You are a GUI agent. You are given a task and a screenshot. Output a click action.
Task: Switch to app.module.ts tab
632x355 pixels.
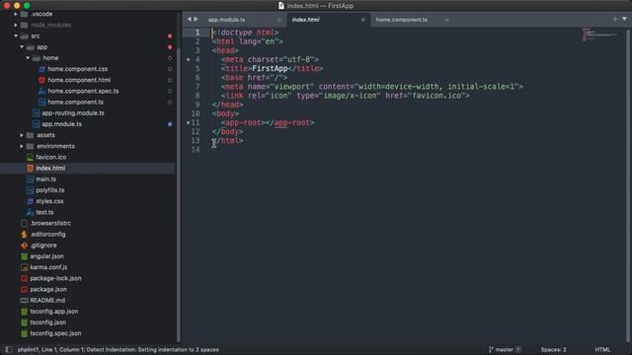tap(226, 20)
